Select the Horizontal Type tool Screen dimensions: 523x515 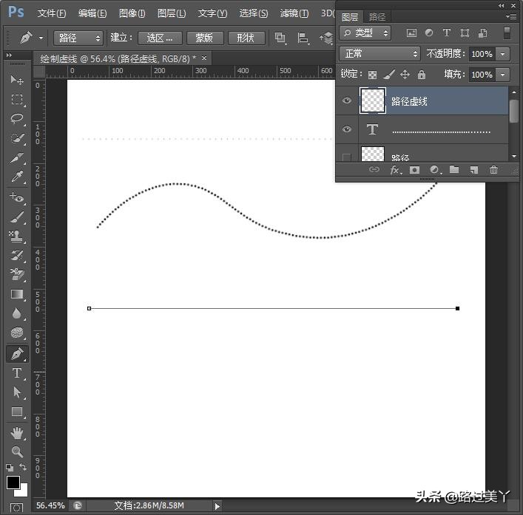coord(17,373)
